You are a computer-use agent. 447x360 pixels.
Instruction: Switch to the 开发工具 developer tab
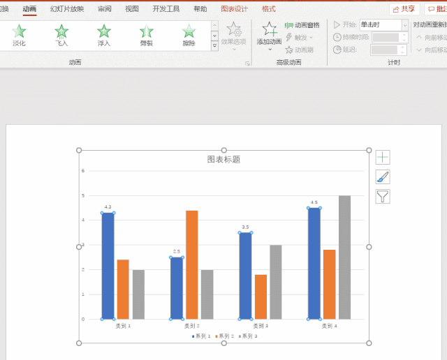pos(166,9)
